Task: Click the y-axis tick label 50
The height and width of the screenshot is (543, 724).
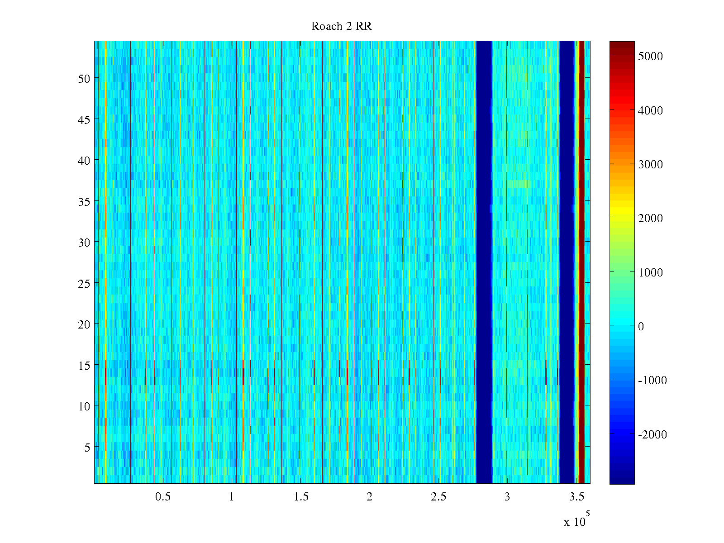Action: click(84, 78)
